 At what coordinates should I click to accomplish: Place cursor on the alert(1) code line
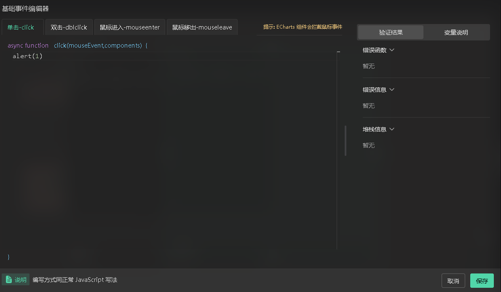(x=28, y=56)
